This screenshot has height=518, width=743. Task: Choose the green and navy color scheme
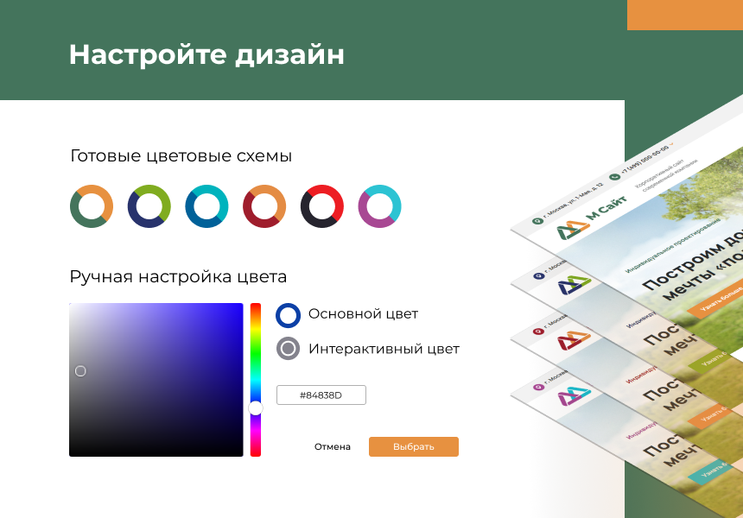149,206
